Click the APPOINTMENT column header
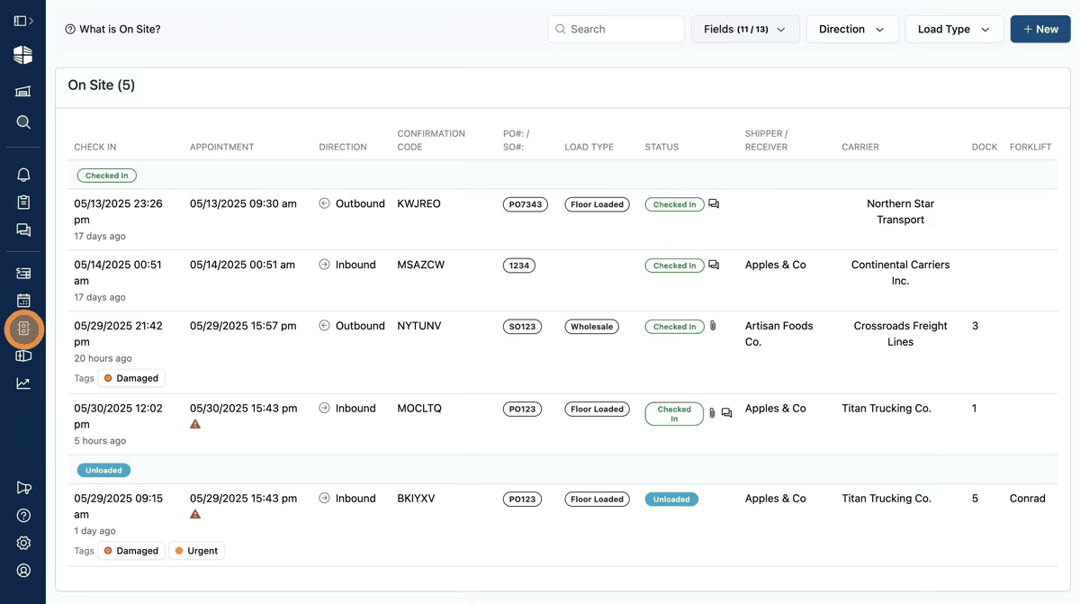 222,147
